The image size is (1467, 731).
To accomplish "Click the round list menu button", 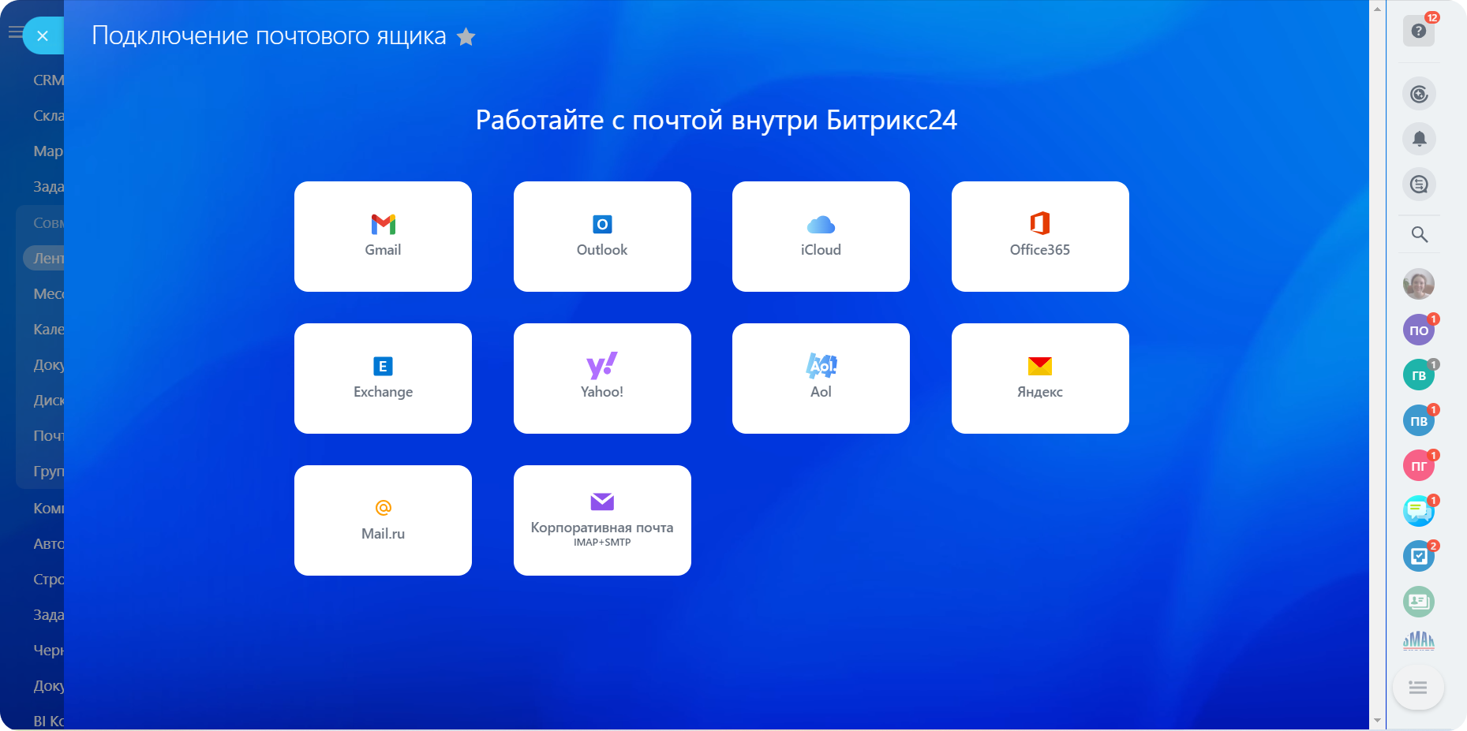I will click(x=1418, y=688).
